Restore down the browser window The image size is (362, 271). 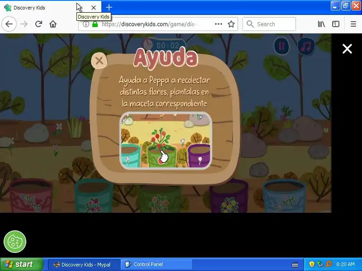(x=346, y=6)
